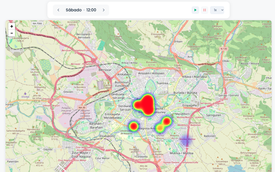Click the airplane icon near Ororbia
This screenshot has height=172, width=275.
(25, 94)
